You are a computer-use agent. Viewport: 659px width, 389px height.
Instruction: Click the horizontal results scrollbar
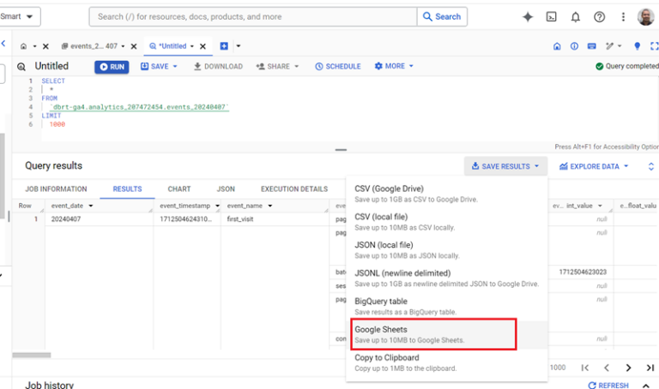32,355
